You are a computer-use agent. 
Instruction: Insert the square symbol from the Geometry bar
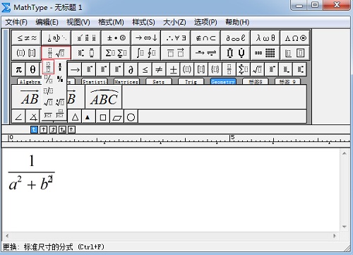click(102, 117)
